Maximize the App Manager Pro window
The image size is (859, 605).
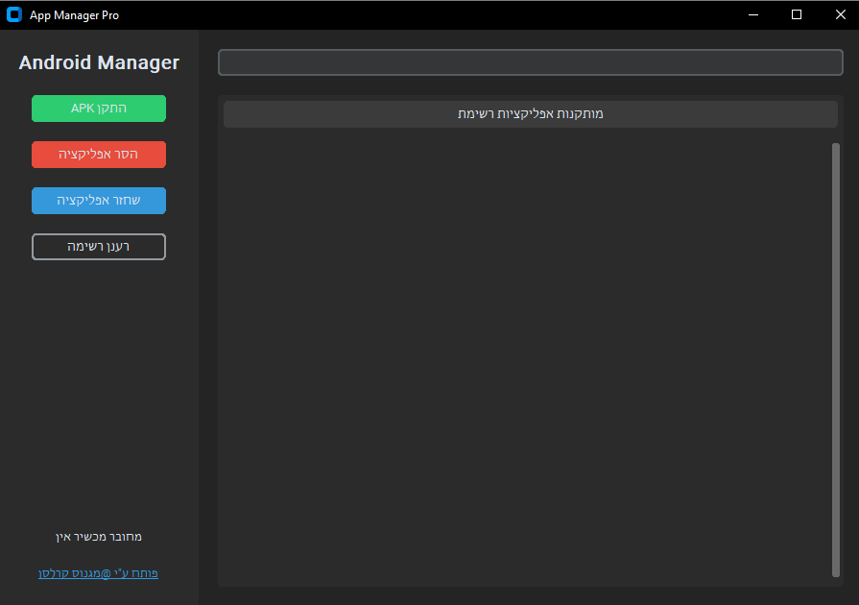coord(796,14)
